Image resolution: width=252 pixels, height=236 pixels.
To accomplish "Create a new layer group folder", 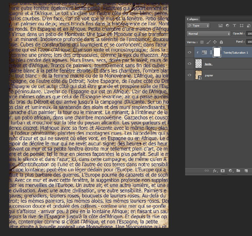I will pos(238,170).
